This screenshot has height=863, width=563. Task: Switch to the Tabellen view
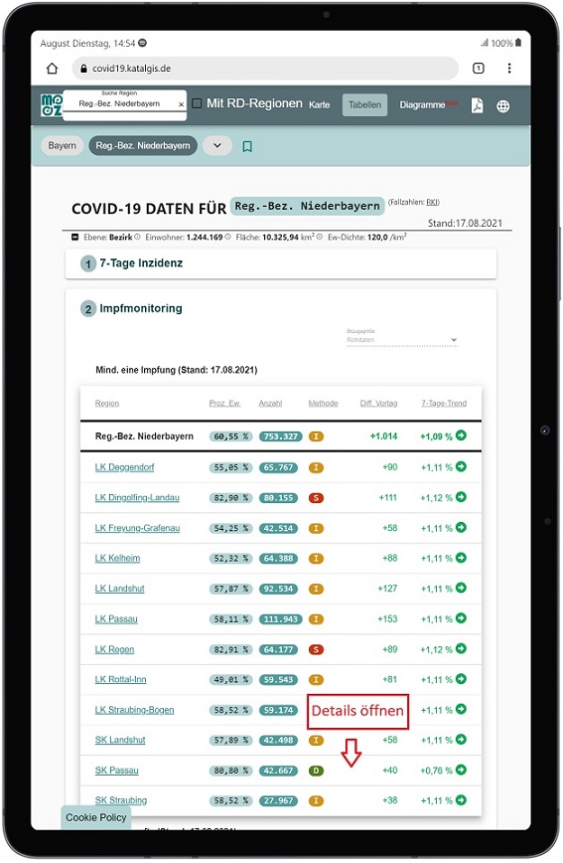(x=364, y=105)
